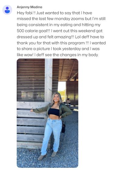Click the seated person in the photo background
Screen dimensions: 122x173
[x=68, y=101]
